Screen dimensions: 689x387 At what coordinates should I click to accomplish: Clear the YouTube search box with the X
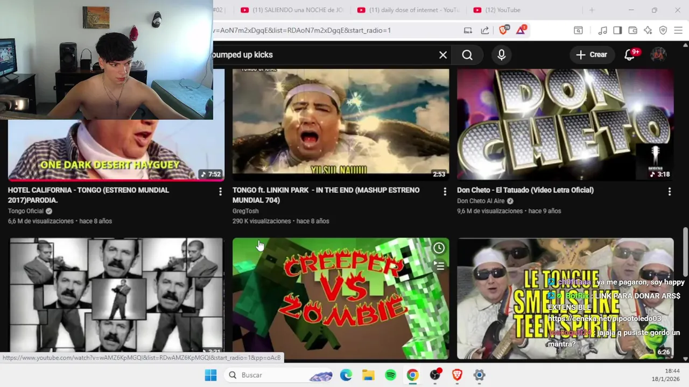(443, 55)
